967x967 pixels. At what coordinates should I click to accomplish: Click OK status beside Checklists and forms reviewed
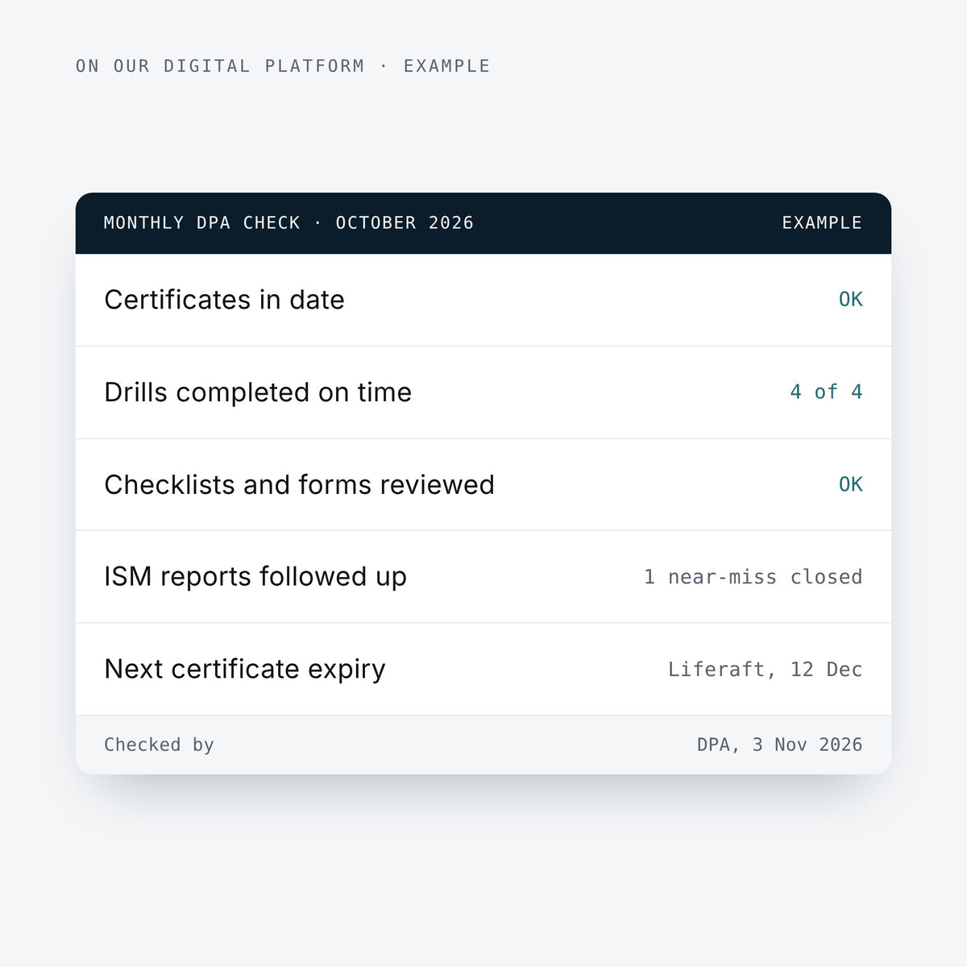pyautogui.click(x=850, y=484)
